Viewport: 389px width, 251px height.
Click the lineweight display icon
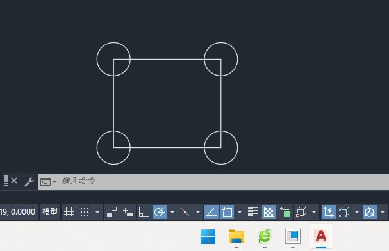pyautogui.click(x=253, y=212)
